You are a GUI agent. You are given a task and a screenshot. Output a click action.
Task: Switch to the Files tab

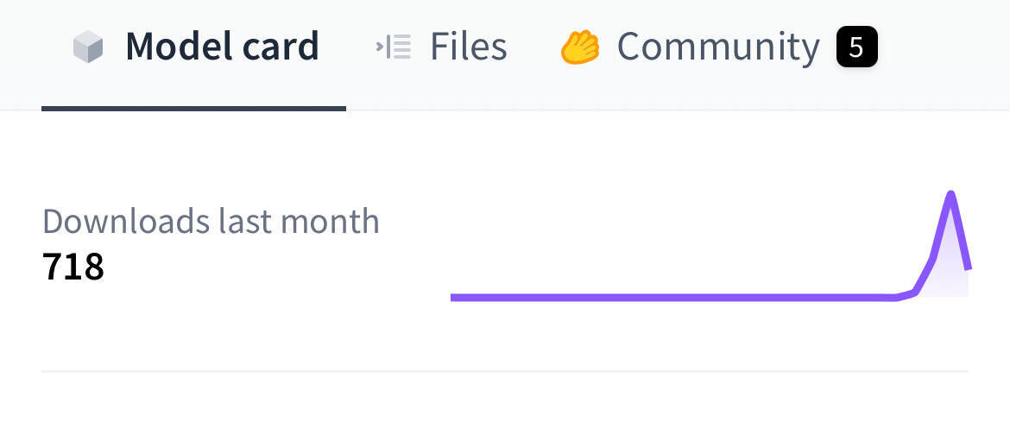coord(441,47)
